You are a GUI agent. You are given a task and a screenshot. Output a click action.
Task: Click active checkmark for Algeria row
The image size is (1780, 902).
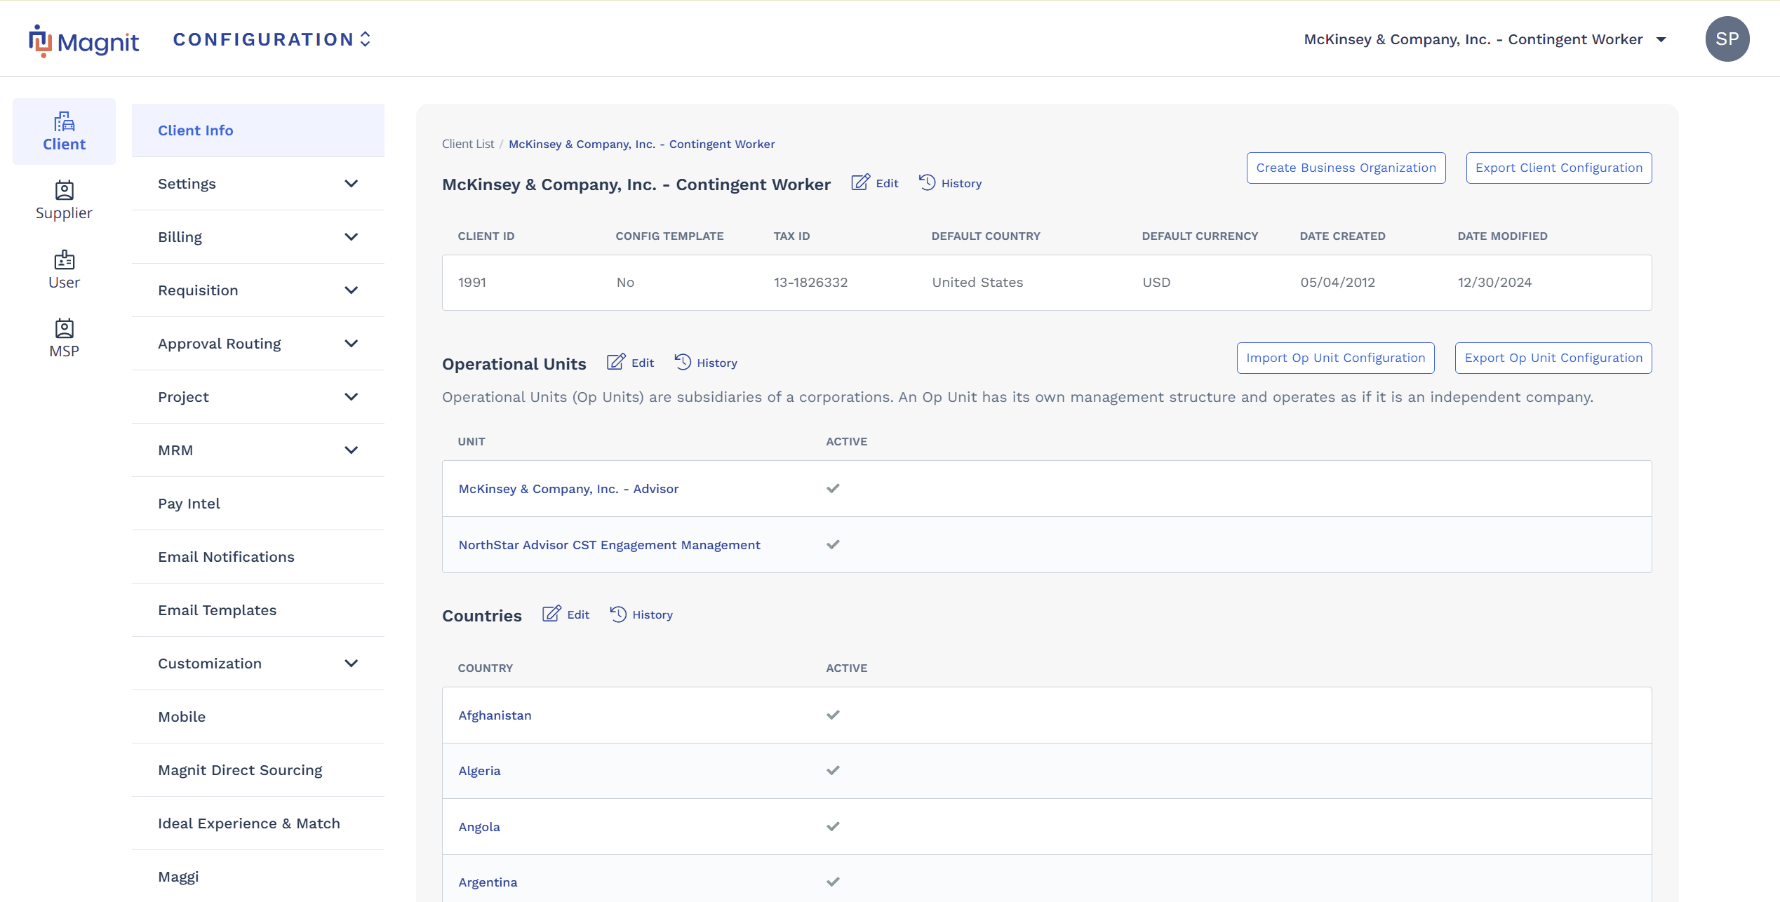coord(833,770)
